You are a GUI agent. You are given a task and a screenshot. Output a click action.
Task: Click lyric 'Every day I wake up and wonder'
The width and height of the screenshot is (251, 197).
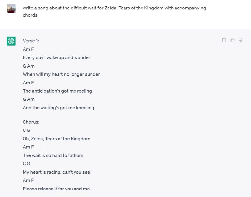click(56, 58)
